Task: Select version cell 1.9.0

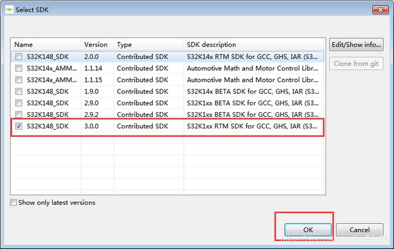Action: point(92,91)
